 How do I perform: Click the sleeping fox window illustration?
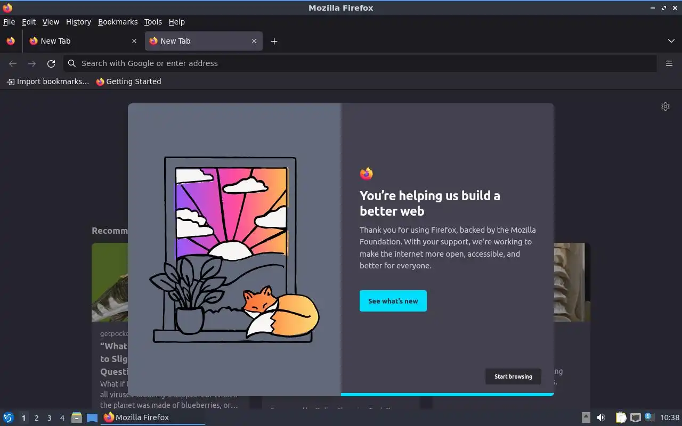pyautogui.click(x=234, y=250)
